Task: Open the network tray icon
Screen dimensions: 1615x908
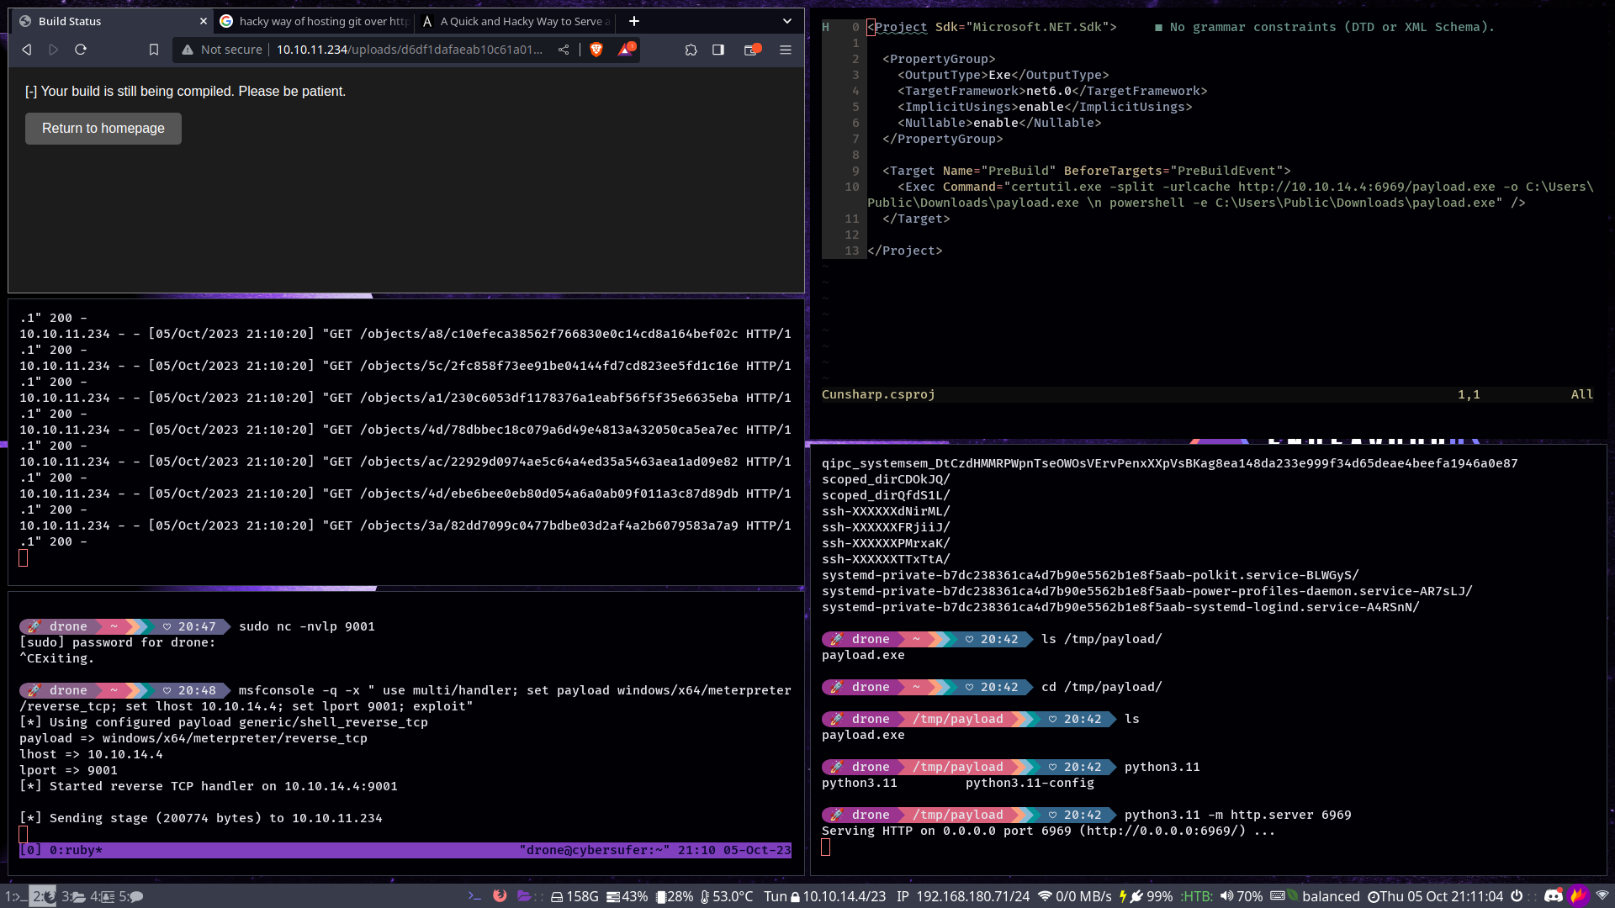Action: (x=1602, y=896)
